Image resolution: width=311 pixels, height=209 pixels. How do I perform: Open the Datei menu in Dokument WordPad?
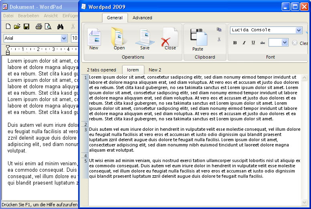[x=8, y=16]
